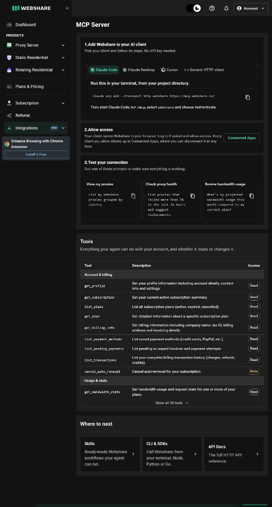Expand the Subscription chevron
The width and height of the screenshot is (272, 507).
63,103
